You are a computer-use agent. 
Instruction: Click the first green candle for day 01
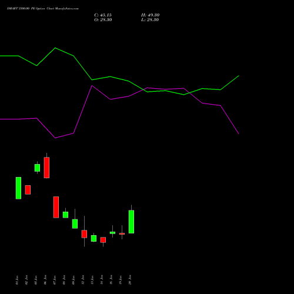[x=18, y=188]
